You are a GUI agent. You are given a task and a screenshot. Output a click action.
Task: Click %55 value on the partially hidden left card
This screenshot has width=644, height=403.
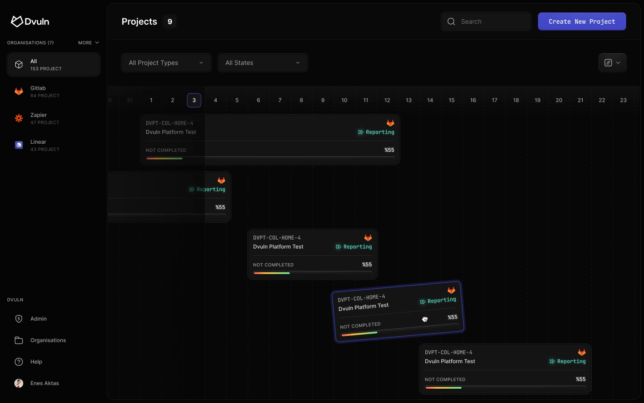(x=220, y=207)
